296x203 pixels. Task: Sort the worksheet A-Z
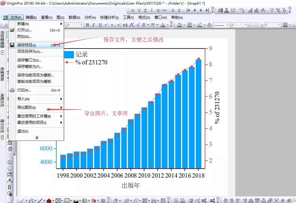(x=233, y=11)
